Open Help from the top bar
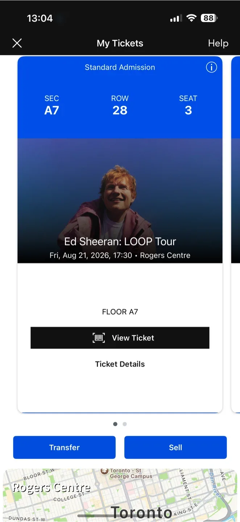Screen dimensions: 240x522 218,43
